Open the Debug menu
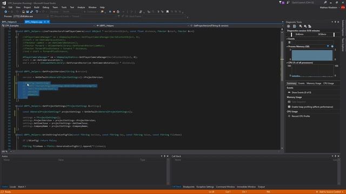346x194 pixels. pyautogui.click(x=45, y=7)
